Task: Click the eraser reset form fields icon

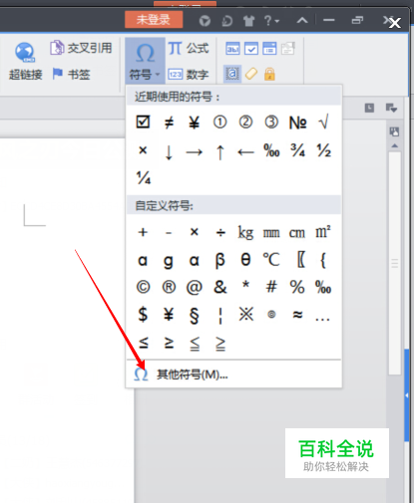Action: [x=251, y=74]
